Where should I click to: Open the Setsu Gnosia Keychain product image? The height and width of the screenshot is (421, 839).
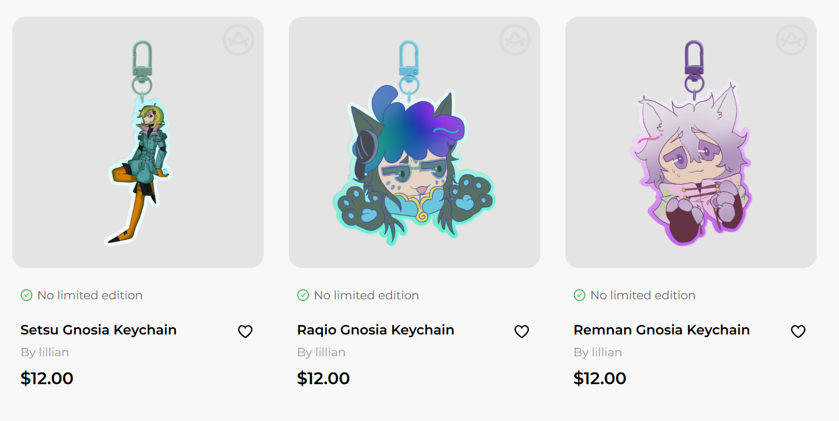(138, 142)
